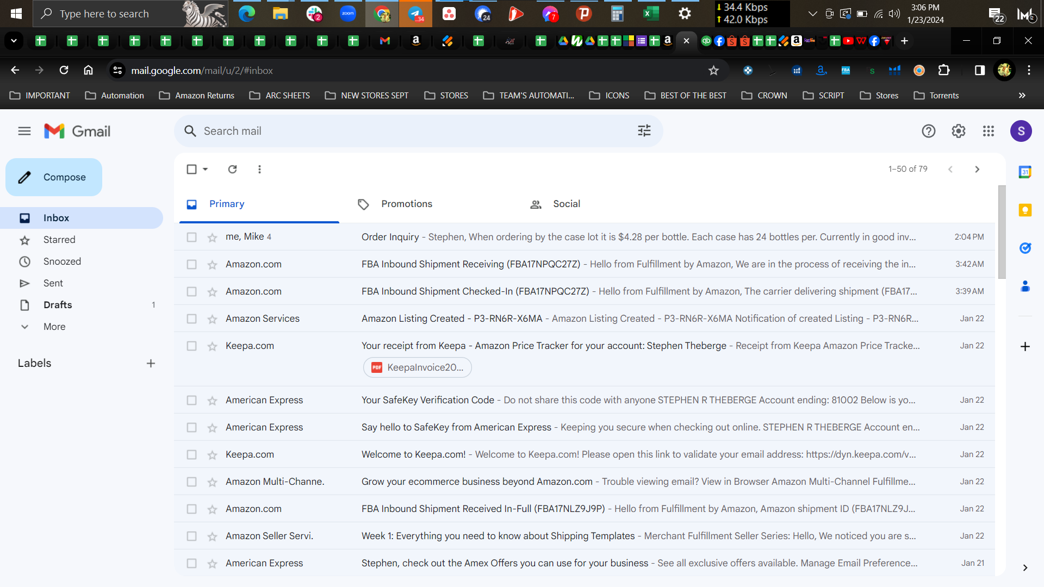Show hidden bookmarks overflow chevron

1022,95
